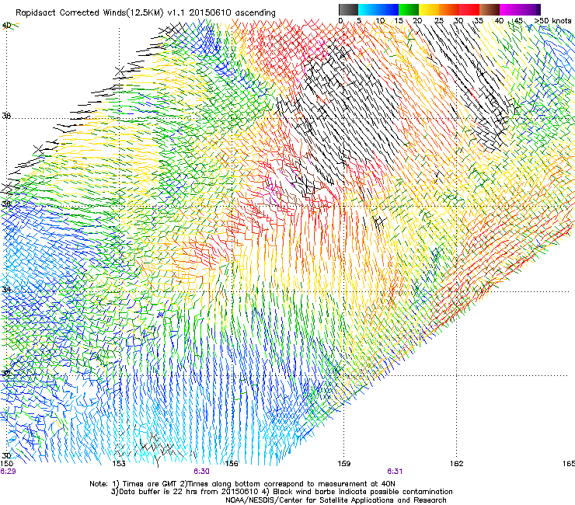Click the latitude label 34
This screenshot has width=575, height=505.
click(x=6, y=289)
